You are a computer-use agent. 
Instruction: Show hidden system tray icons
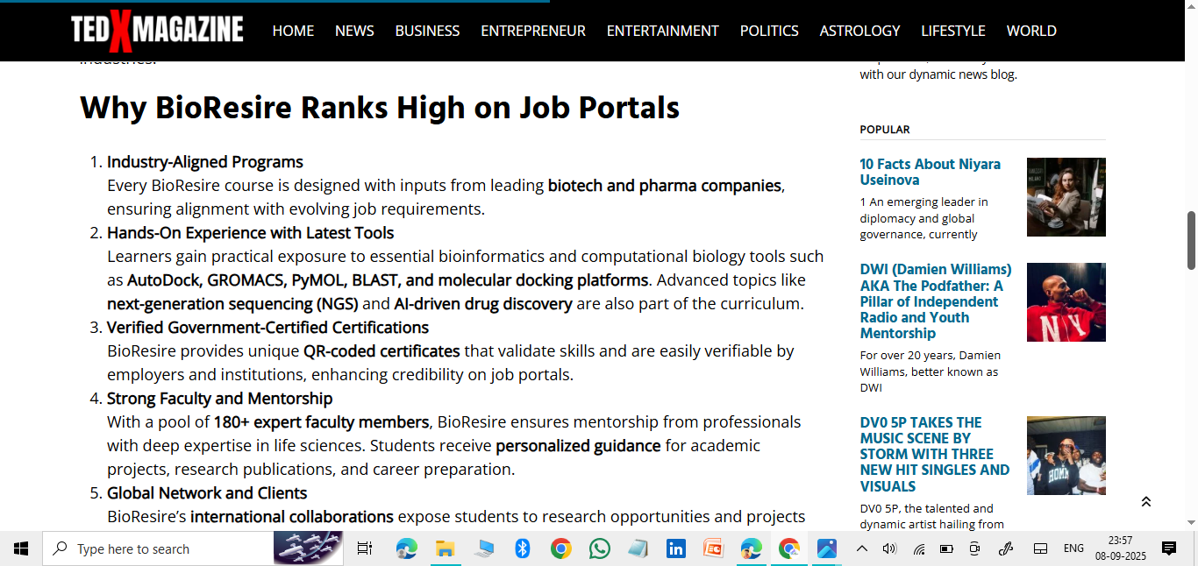(x=862, y=549)
